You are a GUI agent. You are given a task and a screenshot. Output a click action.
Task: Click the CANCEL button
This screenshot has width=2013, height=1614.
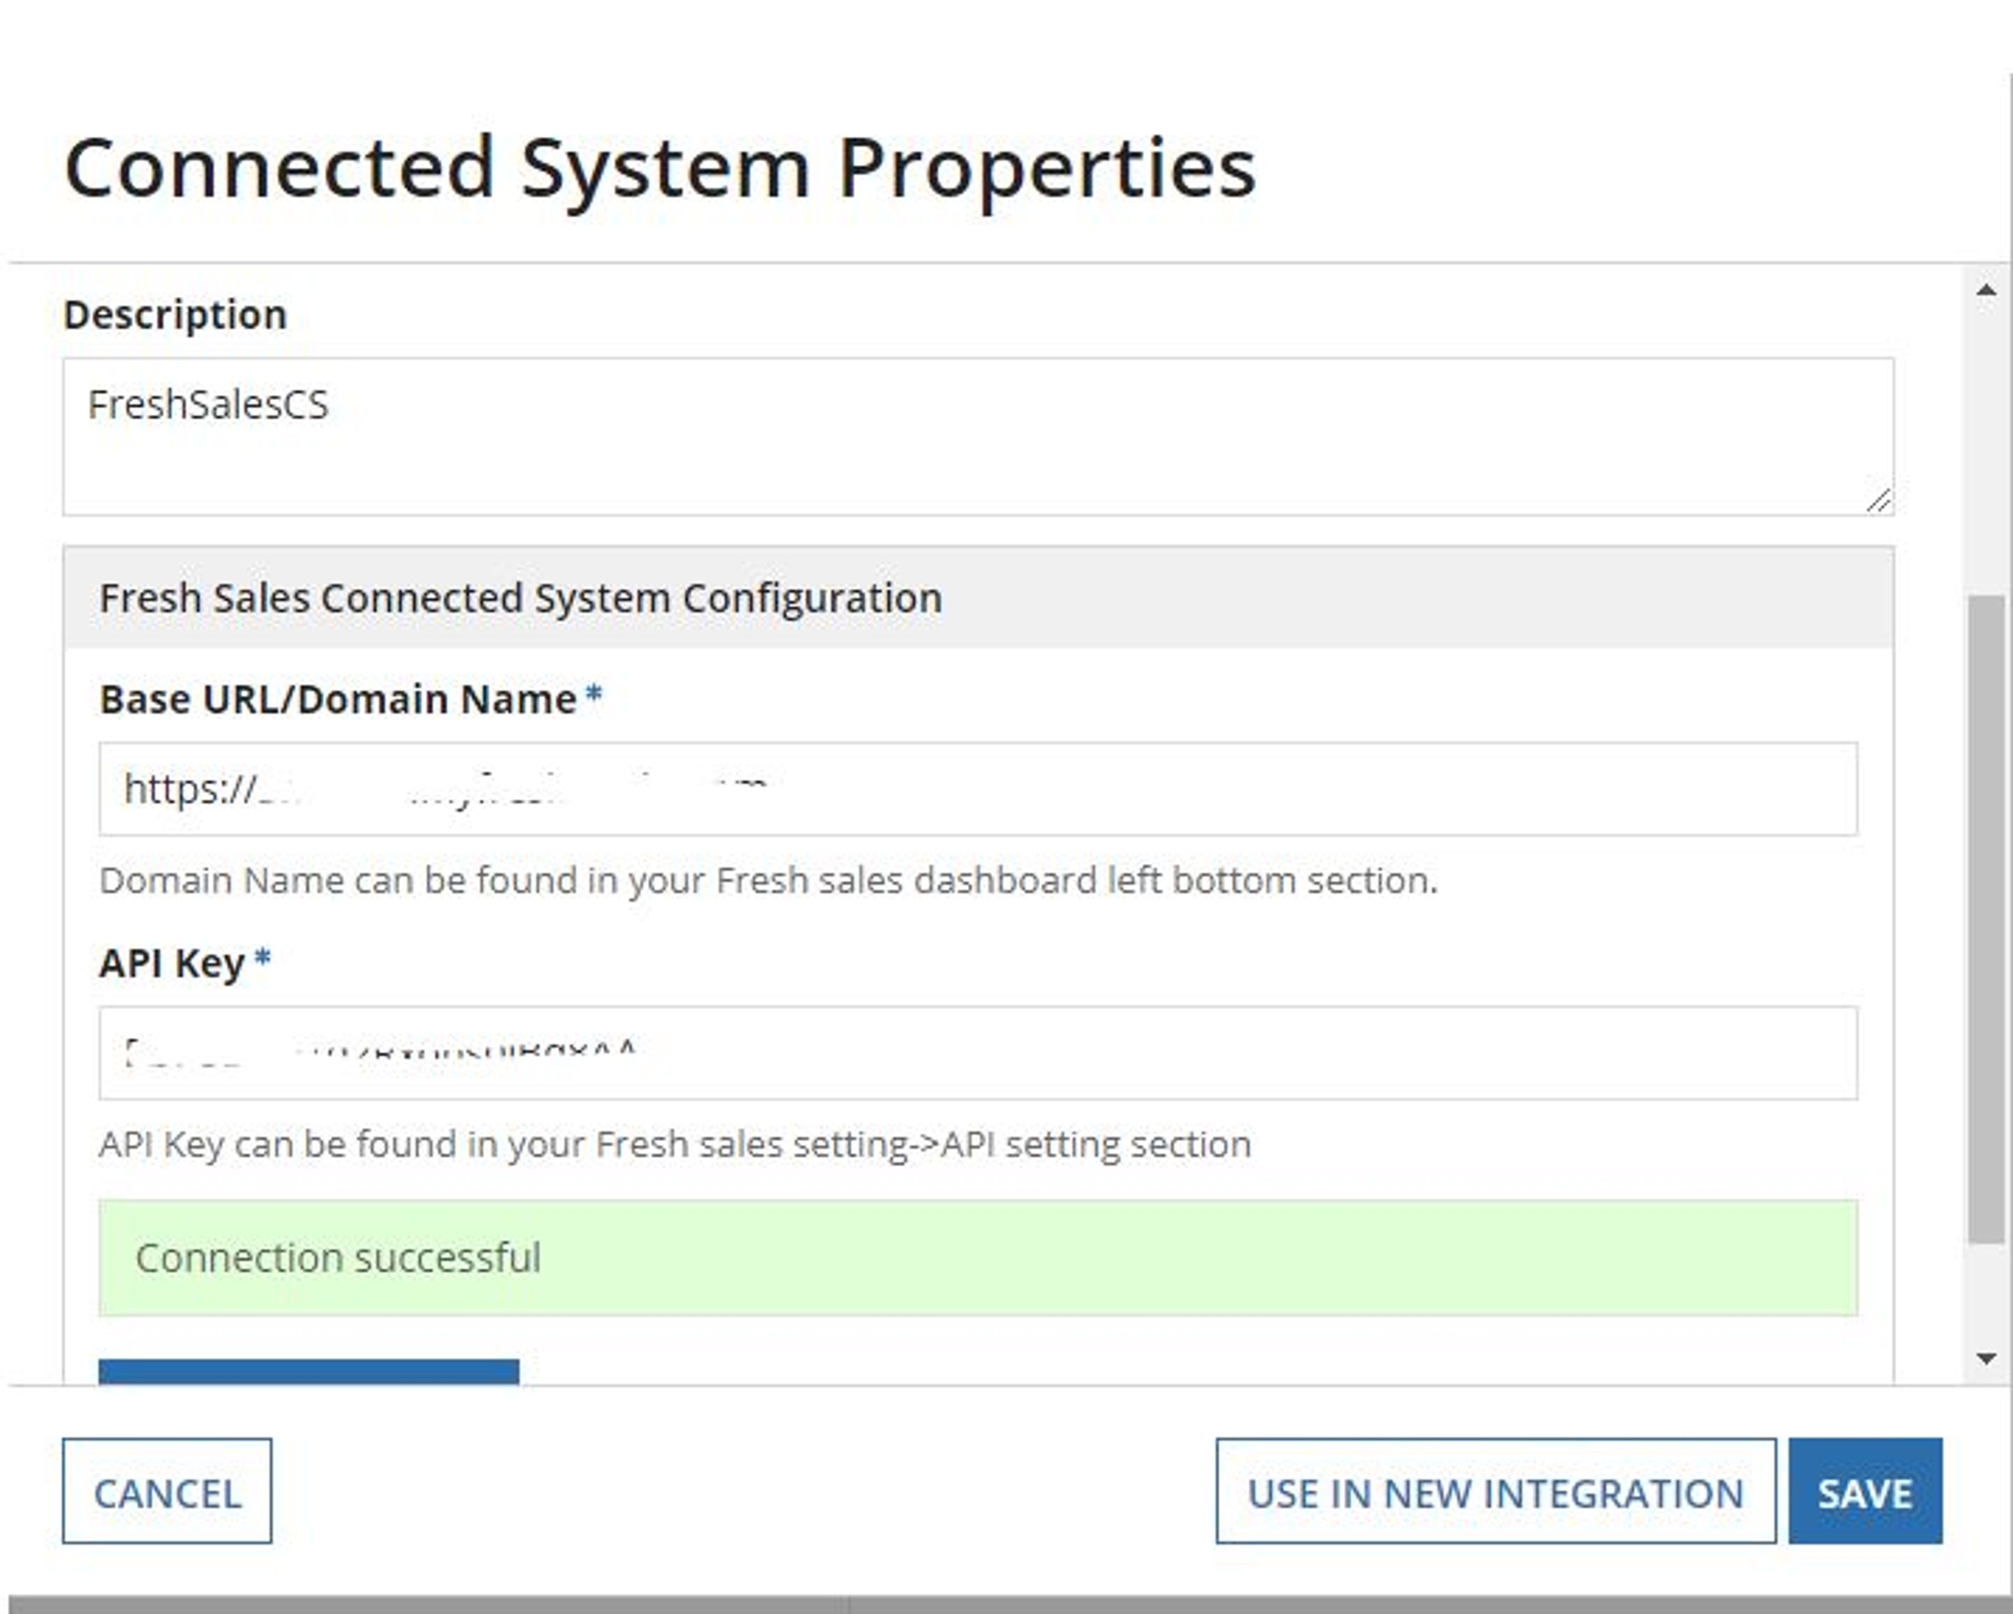click(x=167, y=1491)
